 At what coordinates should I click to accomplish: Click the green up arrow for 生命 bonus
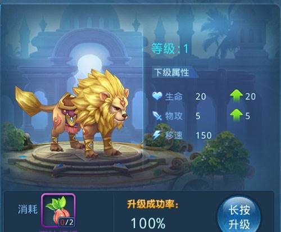click(x=237, y=96)
